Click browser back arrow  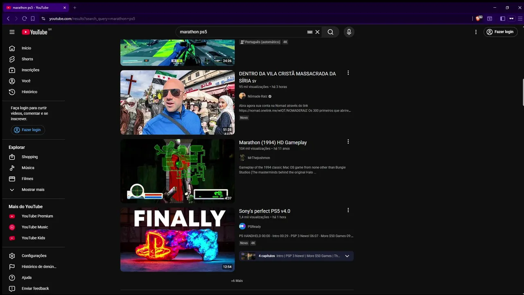click(x=8, y=18)
